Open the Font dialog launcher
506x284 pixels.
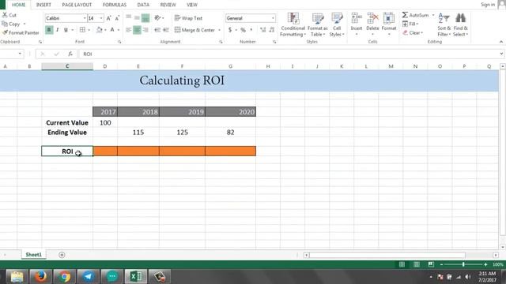tap(119, 42)
